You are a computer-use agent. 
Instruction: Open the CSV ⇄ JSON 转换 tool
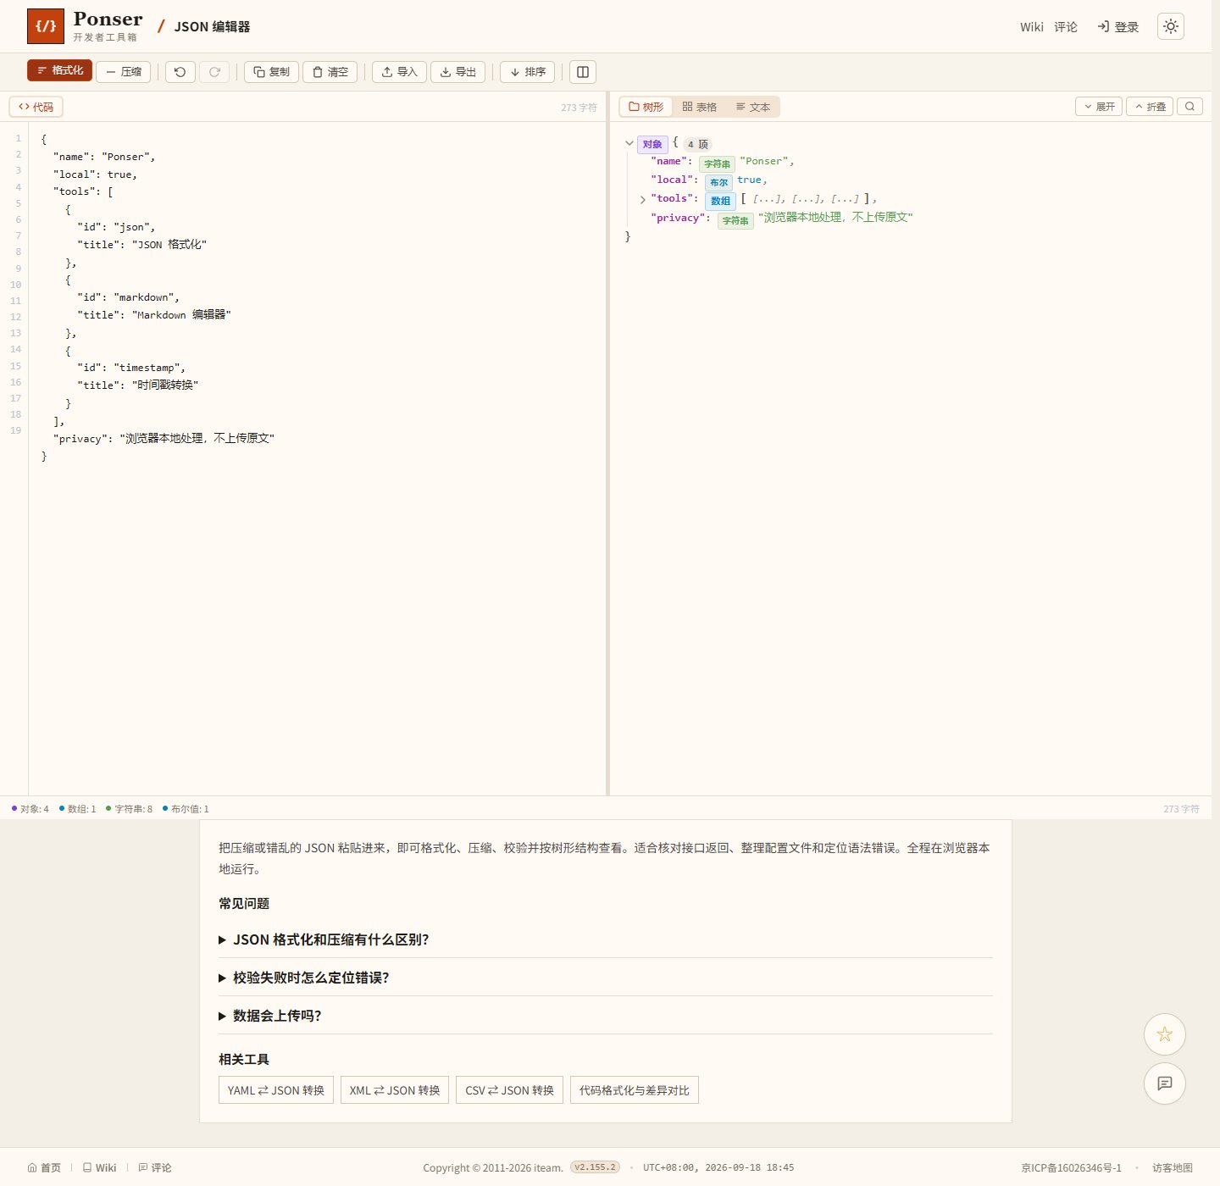[x=509, y=1090]
